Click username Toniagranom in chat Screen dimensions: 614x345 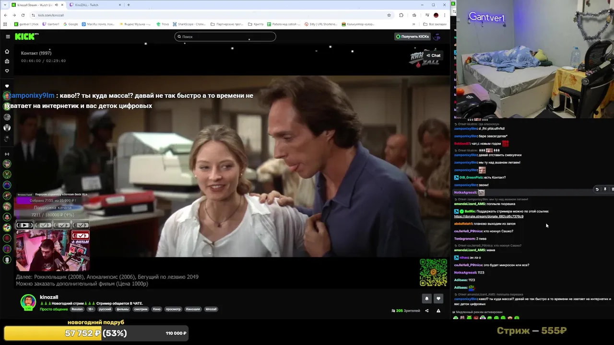click(464, 239)
